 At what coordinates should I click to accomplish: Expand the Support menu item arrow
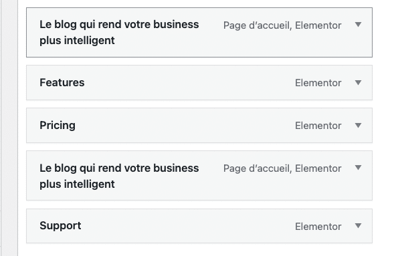coord(358,225)
